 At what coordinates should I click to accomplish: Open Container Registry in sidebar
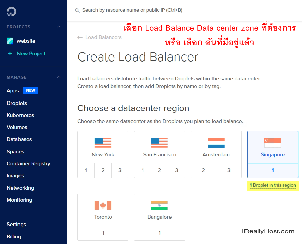[x=29, y=164]
